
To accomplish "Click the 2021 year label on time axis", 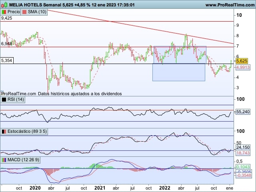I will (100, 188).
